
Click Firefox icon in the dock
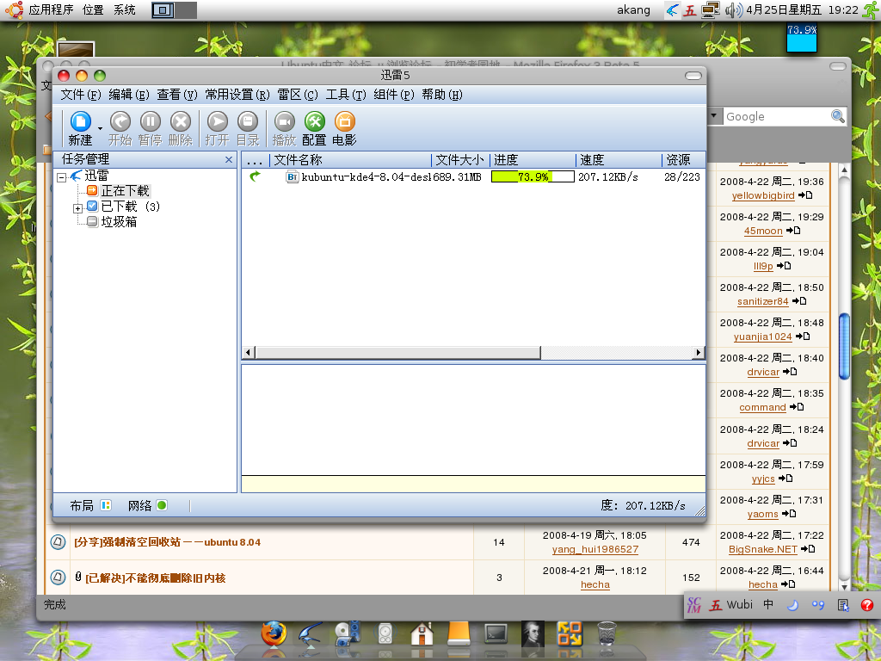274,633
